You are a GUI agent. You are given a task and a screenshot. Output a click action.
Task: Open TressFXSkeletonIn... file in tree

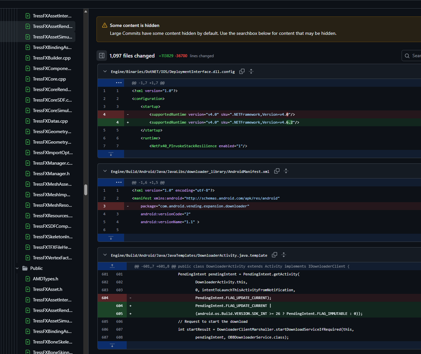(52, 237)
